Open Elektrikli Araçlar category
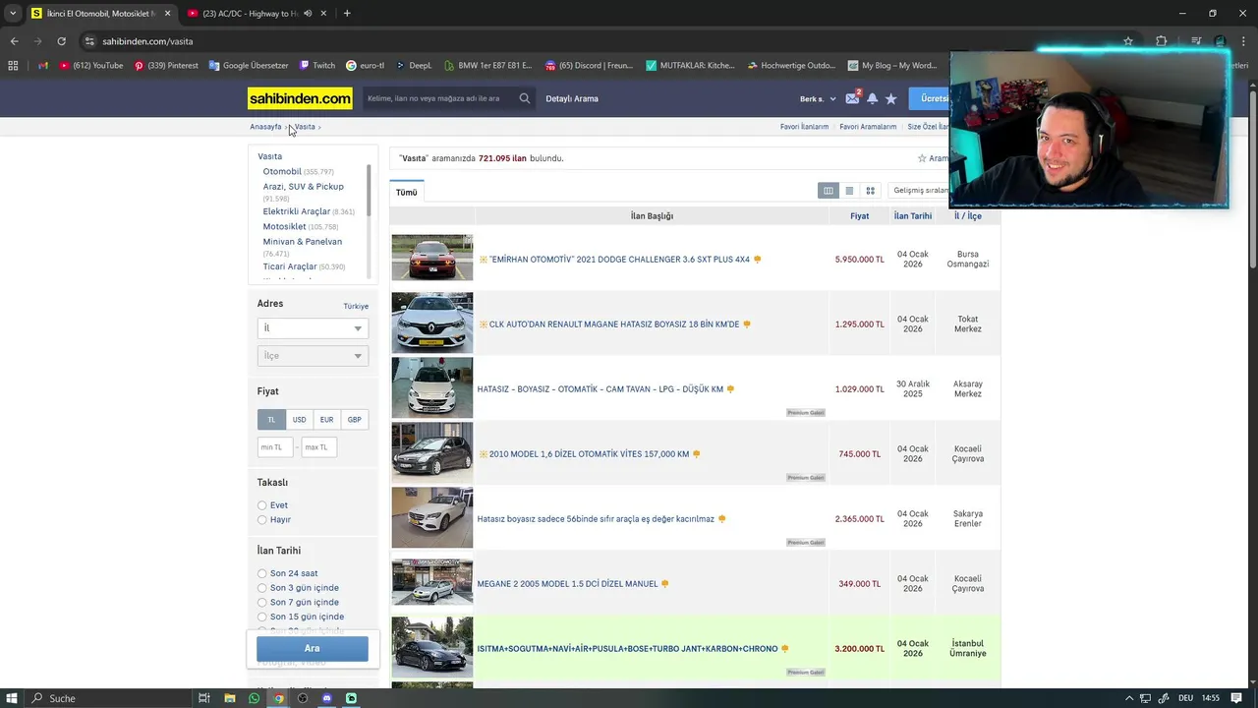This screenshot has height=708, width=1258. click(x=297, y=211)
